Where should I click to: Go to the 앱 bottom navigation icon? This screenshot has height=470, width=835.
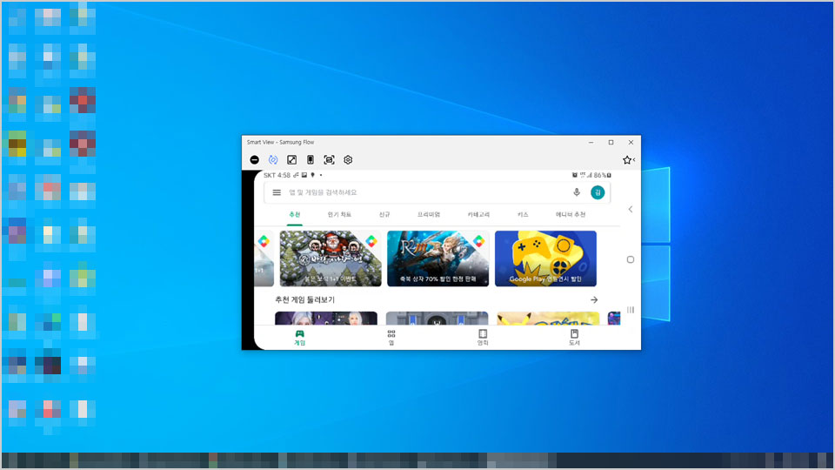[391, 338]
